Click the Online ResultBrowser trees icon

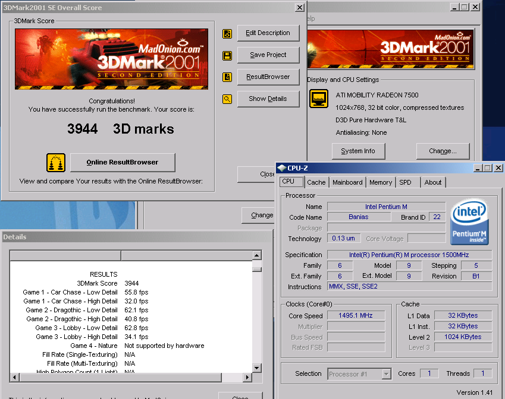click(56, 163)
